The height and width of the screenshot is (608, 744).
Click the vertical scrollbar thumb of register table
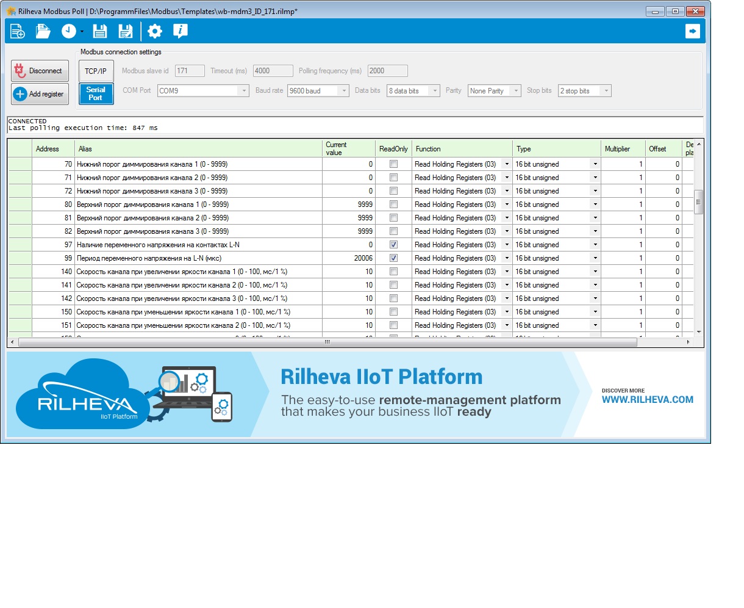pos(699,202)
